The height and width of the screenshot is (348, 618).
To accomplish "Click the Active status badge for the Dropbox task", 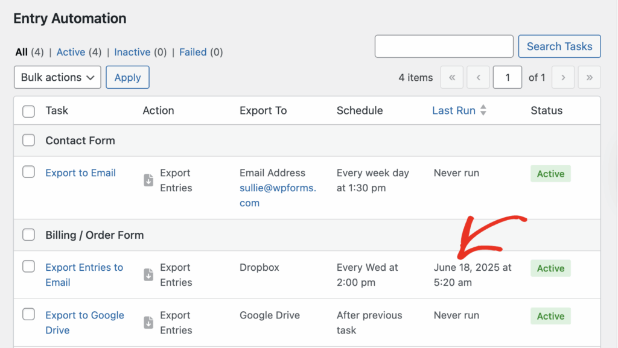I will coord(550,268).
